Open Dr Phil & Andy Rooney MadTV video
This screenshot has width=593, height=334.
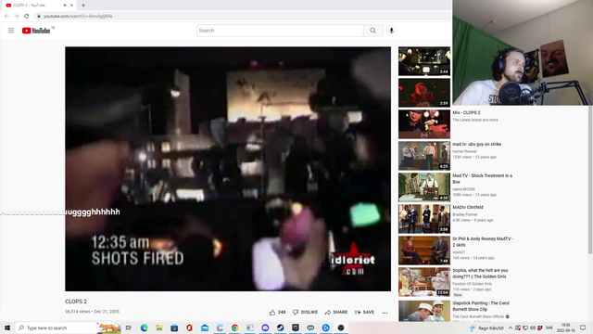pyautogui.click(x=483, y=242)
